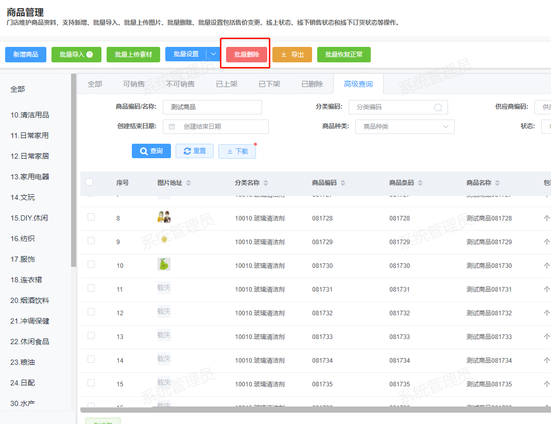
Task: Open the 商品种类 dropdown
Action: click(405, 127)
